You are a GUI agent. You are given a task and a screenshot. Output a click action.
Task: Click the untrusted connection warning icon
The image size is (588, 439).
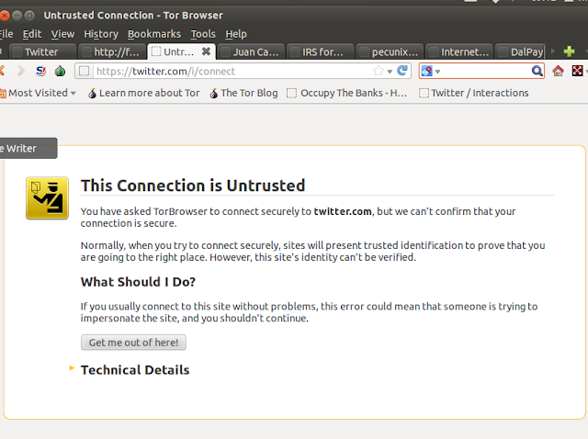(47, 198)
